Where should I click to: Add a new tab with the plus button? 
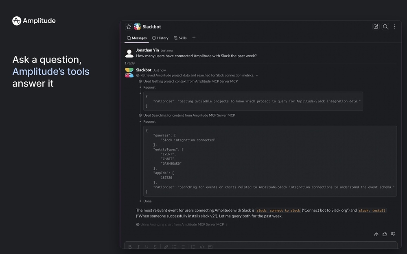(194, 38)
